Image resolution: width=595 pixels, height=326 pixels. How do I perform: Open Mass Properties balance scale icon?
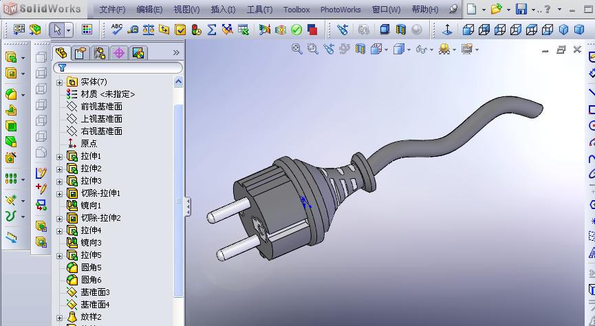[149, 30]
